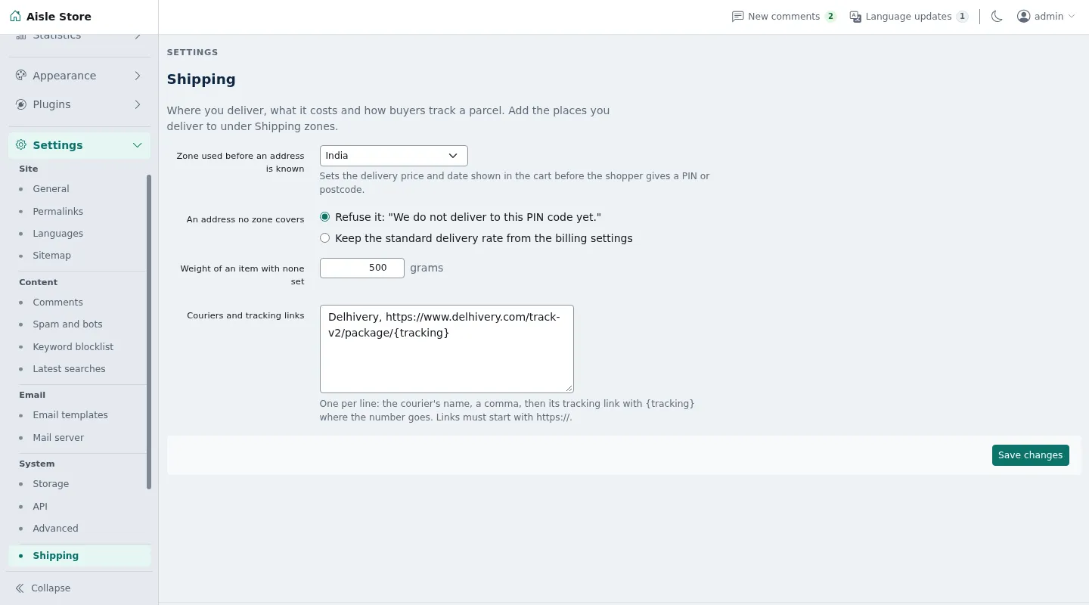
Task: Open Languages settings
Action: pos(57,234)
